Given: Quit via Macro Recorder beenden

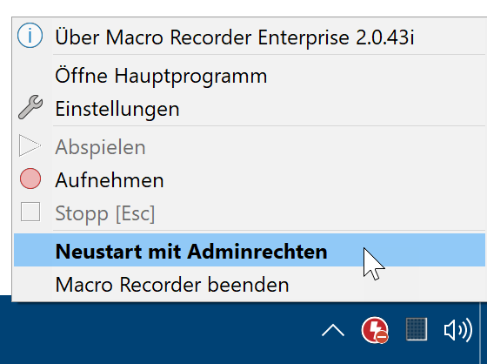Looking at the screenshot, I should (x=249, y=285).
